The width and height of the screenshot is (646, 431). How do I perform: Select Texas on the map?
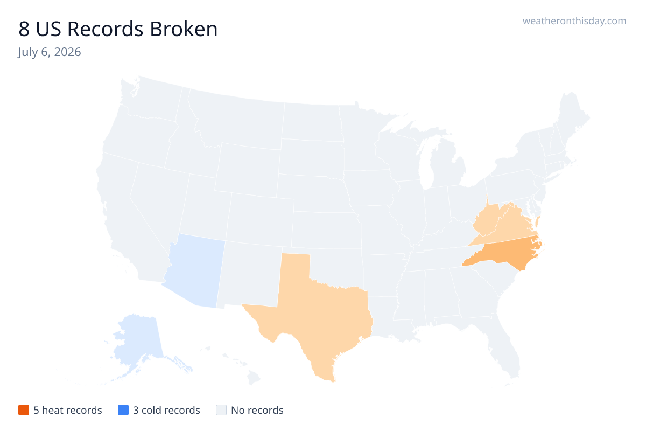click(318, 312)
